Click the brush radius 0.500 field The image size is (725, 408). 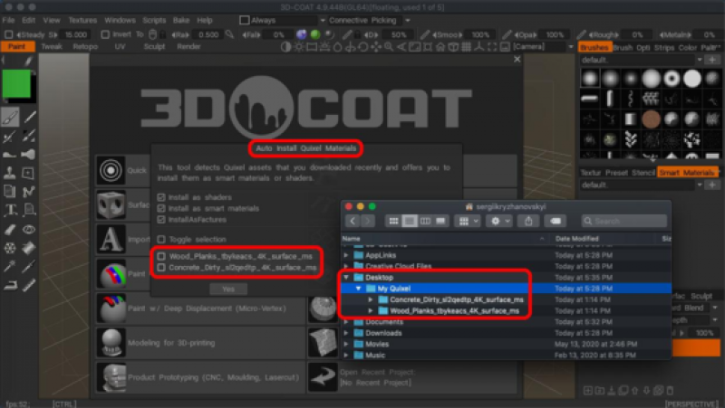(x=208, y=34)
